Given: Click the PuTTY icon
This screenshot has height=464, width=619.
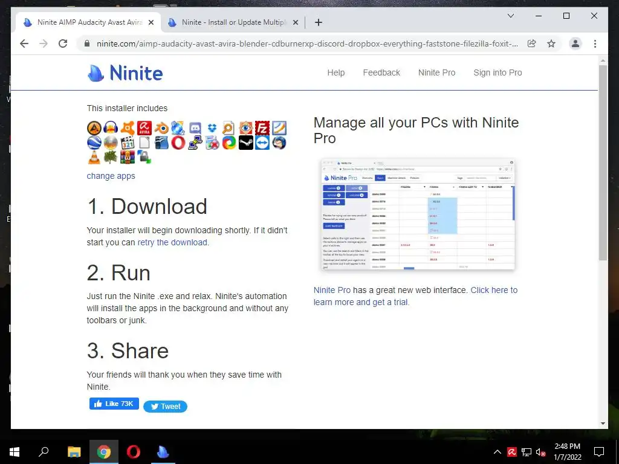Looking at the screenshot, I should tap(195, 143).
